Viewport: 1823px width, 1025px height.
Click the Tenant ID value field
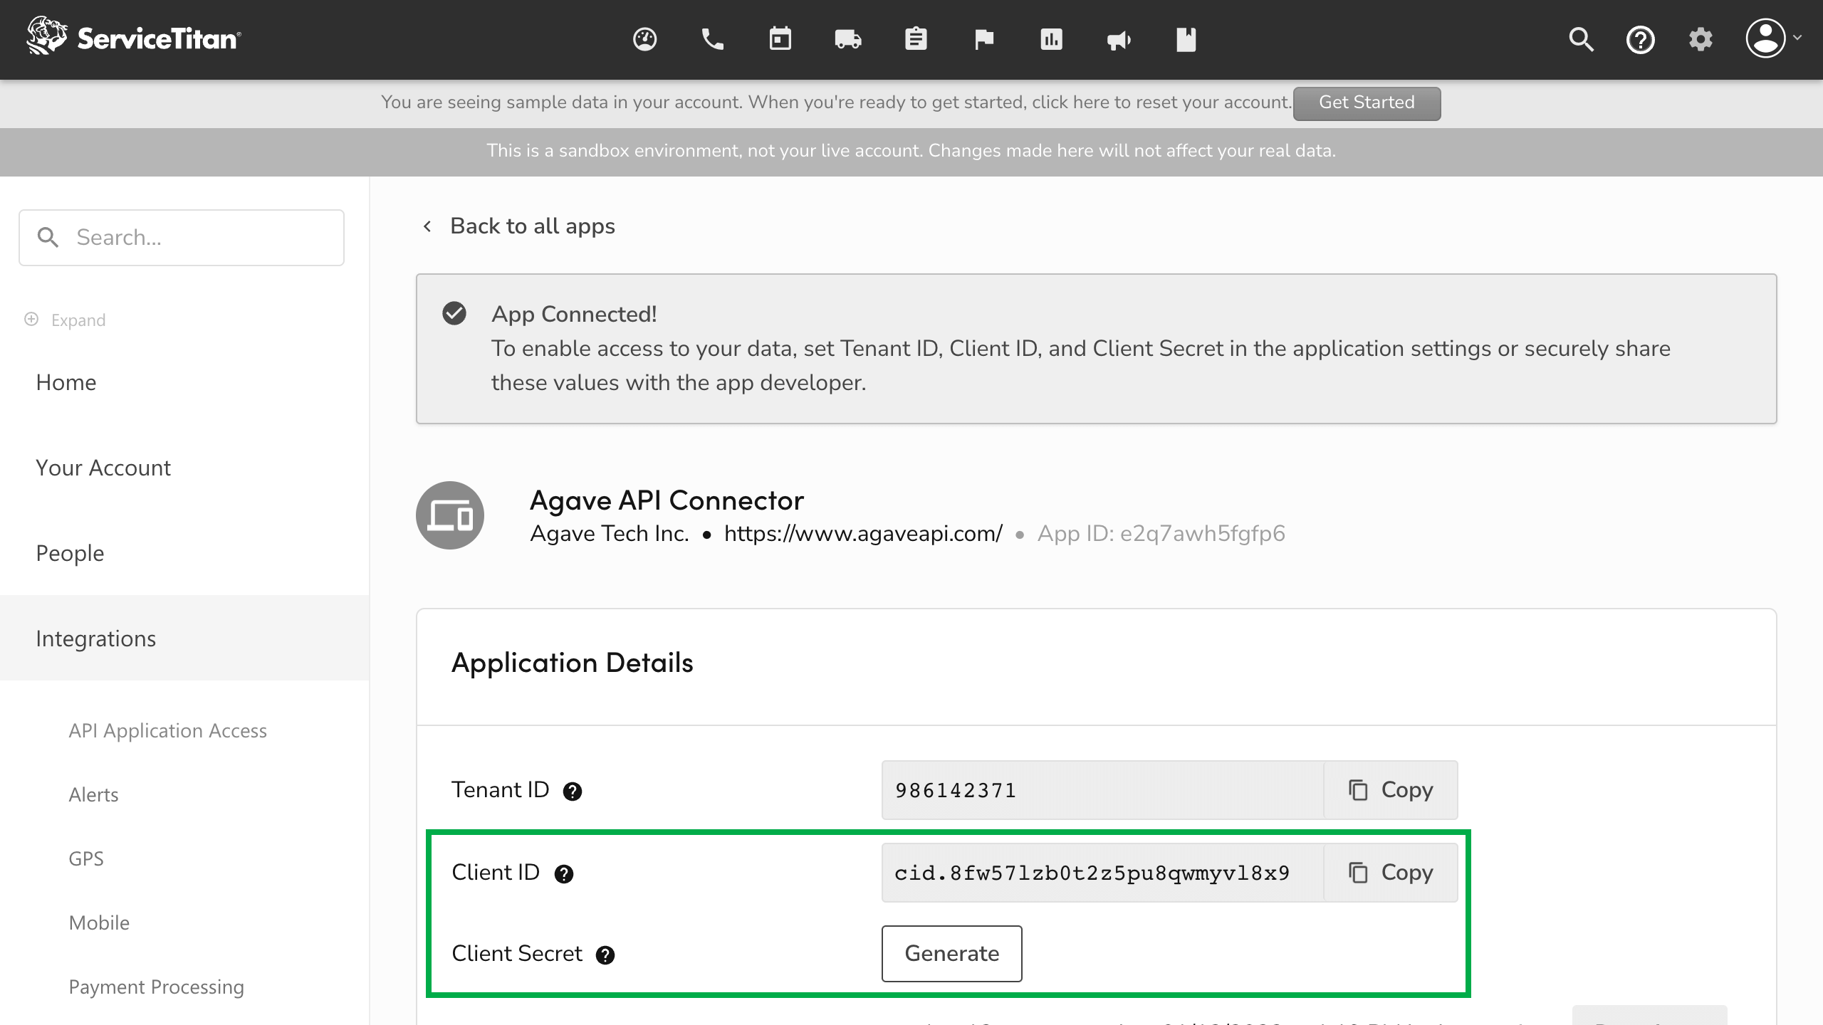point(1103,790)
